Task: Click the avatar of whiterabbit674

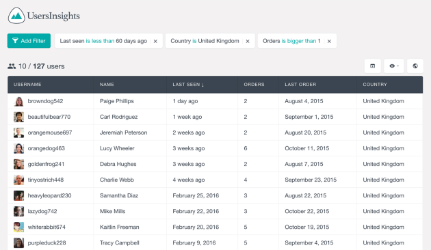Action: pyautogui.click(x=18, y=227)
